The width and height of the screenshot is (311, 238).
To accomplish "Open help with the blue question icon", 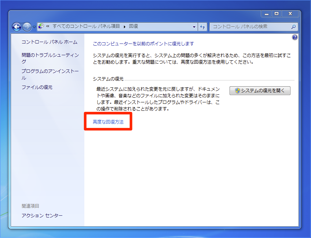I will tap(295, 37).
